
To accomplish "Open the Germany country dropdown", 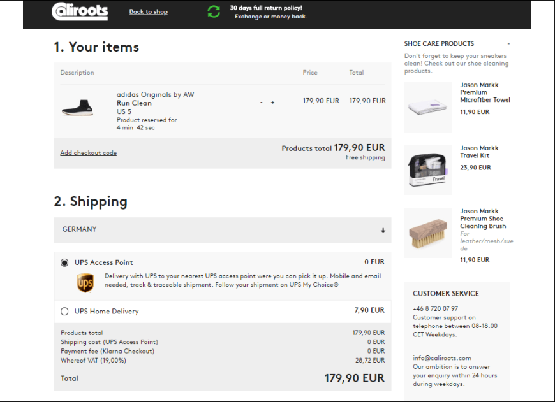I will [x=223, y=230].
